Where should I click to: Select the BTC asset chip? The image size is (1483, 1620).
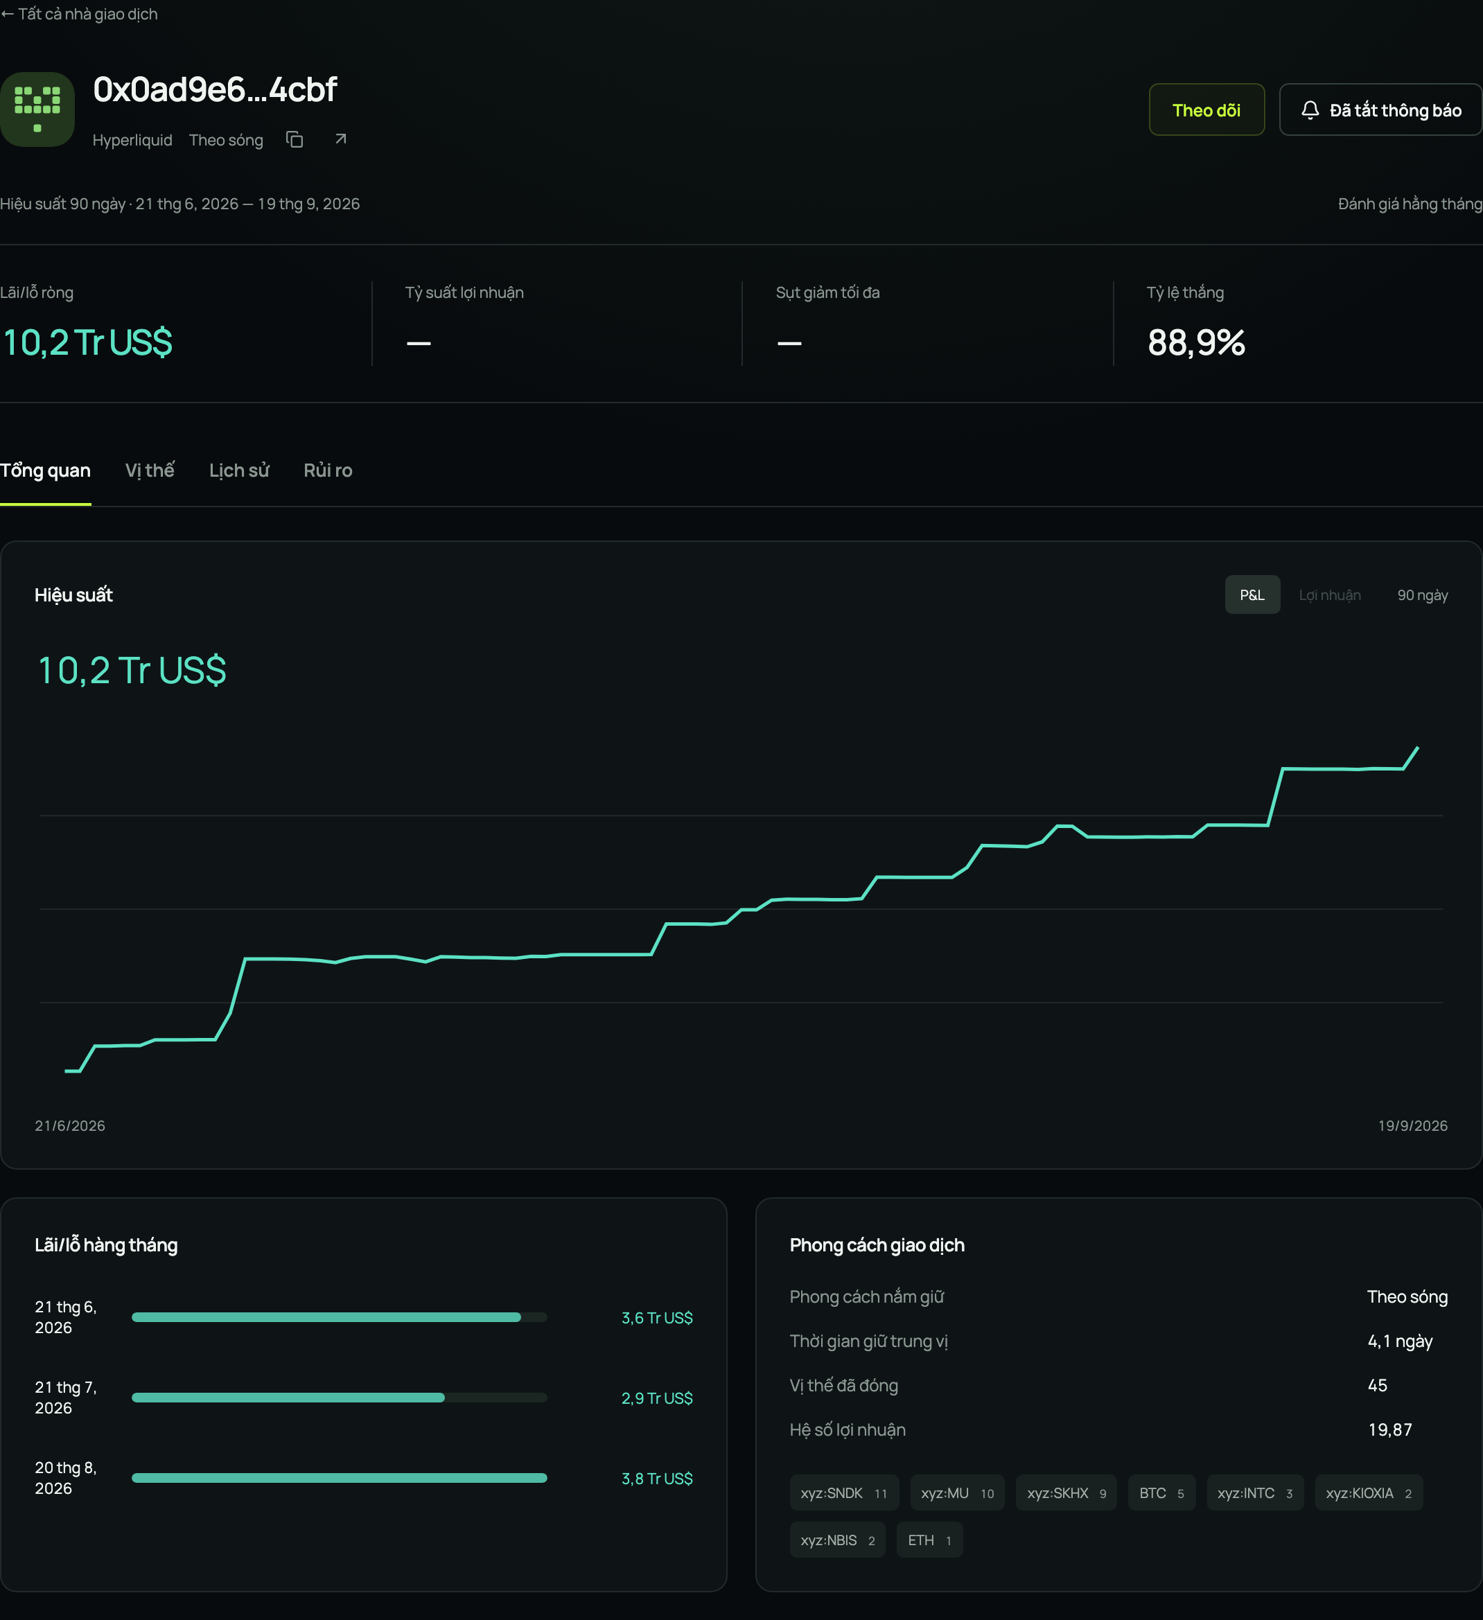pyautogui.click(x=1161, y=1493)
